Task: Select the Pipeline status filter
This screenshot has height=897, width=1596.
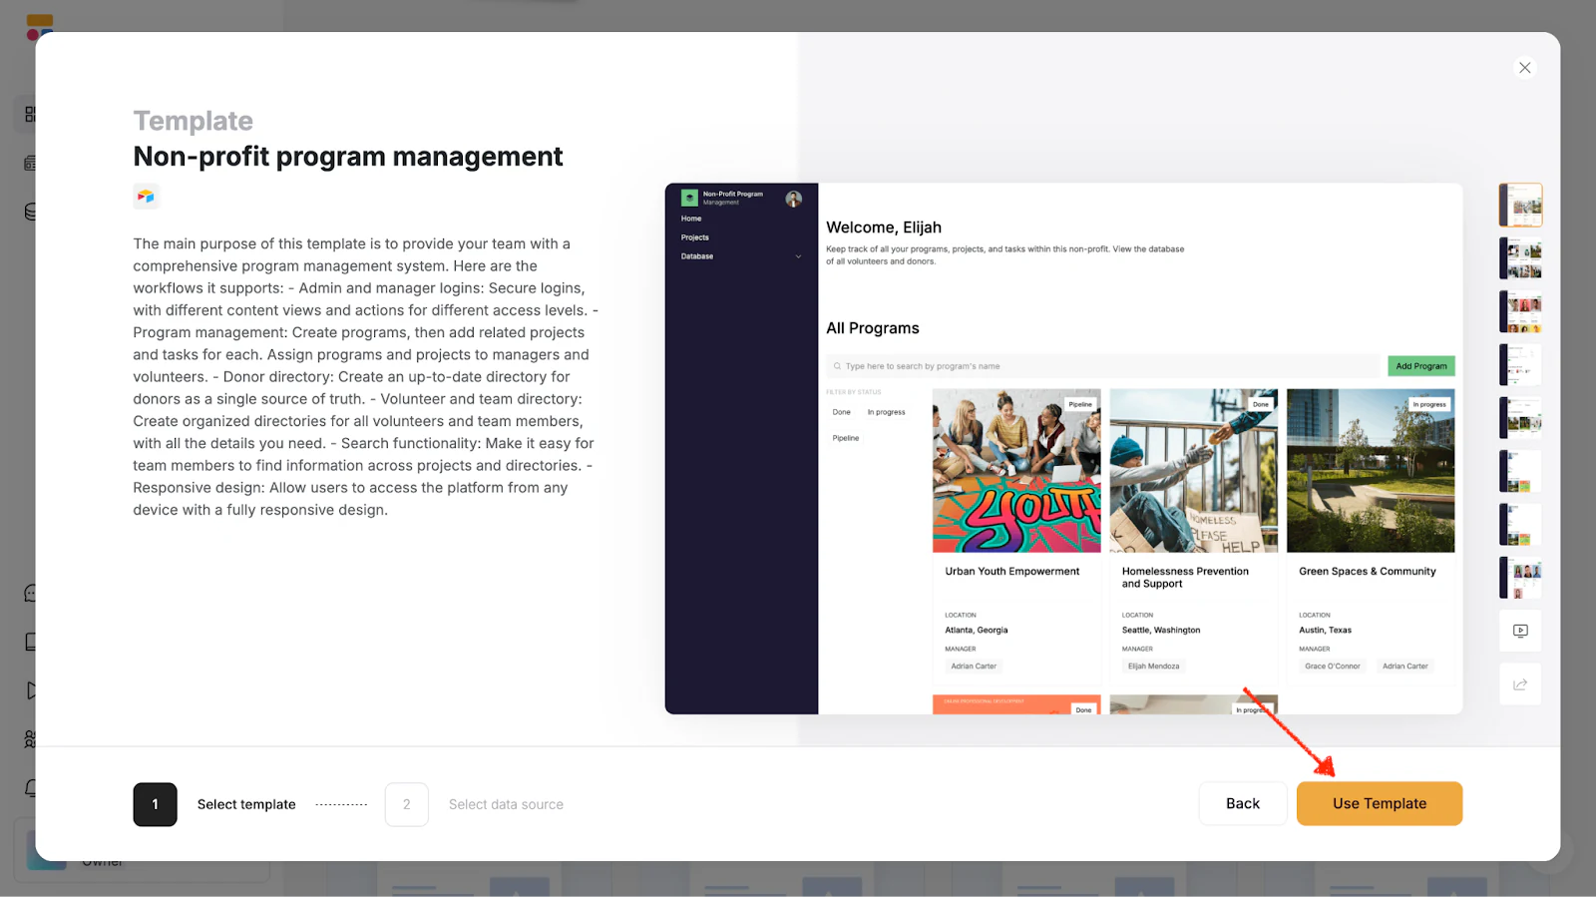Action: click(x=846, y=438)
